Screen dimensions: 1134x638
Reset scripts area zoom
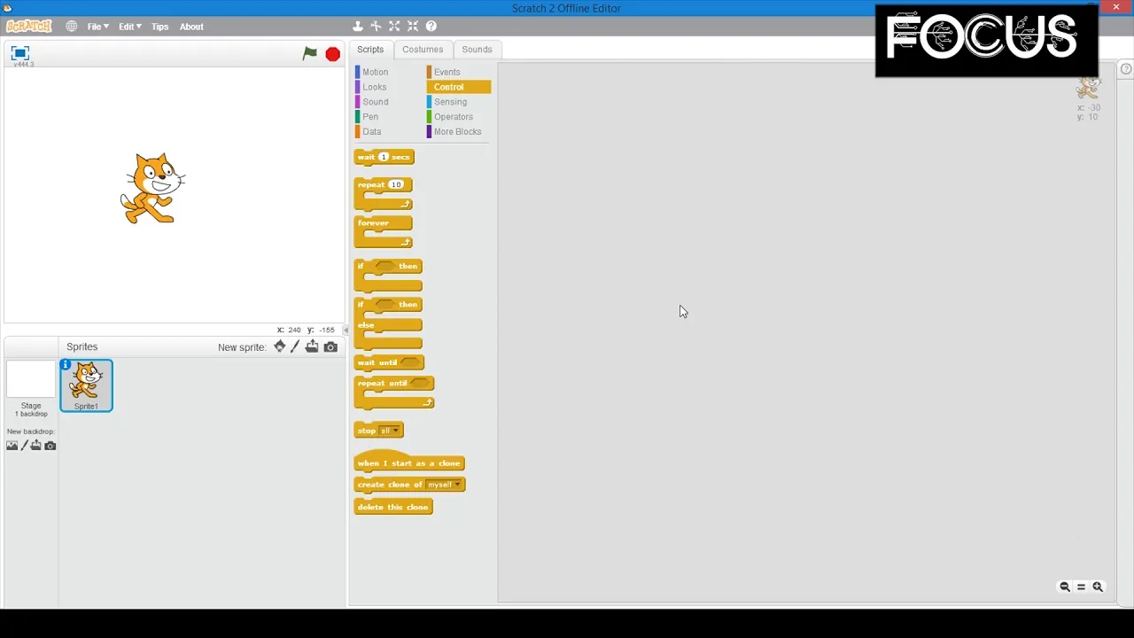(1081, 587)
